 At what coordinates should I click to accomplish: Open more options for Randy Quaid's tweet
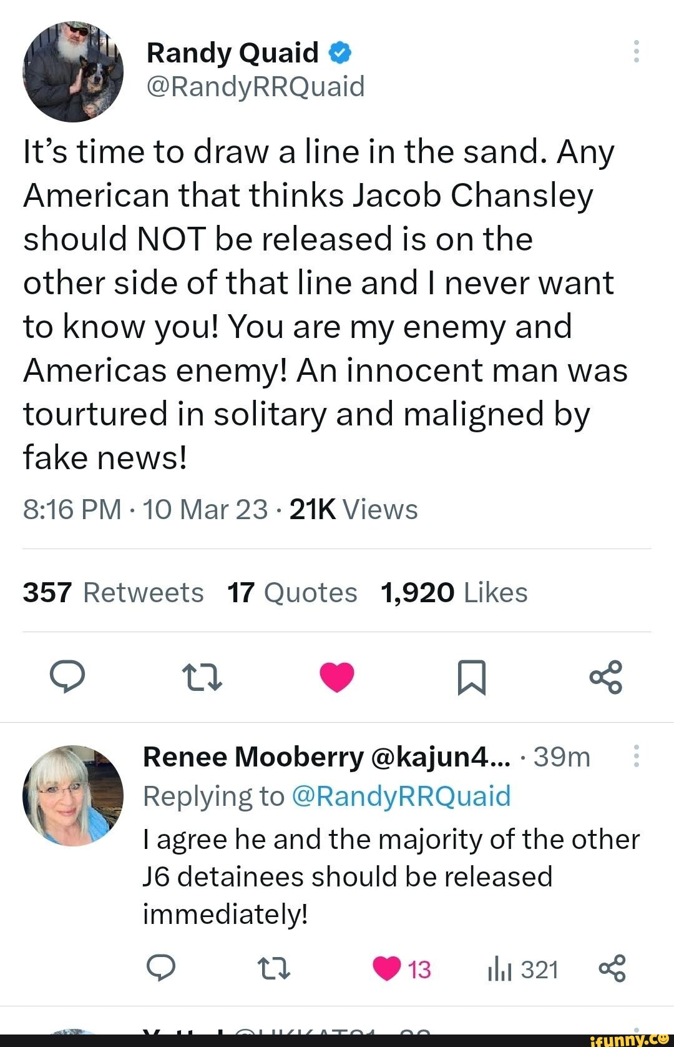[636, 51]
